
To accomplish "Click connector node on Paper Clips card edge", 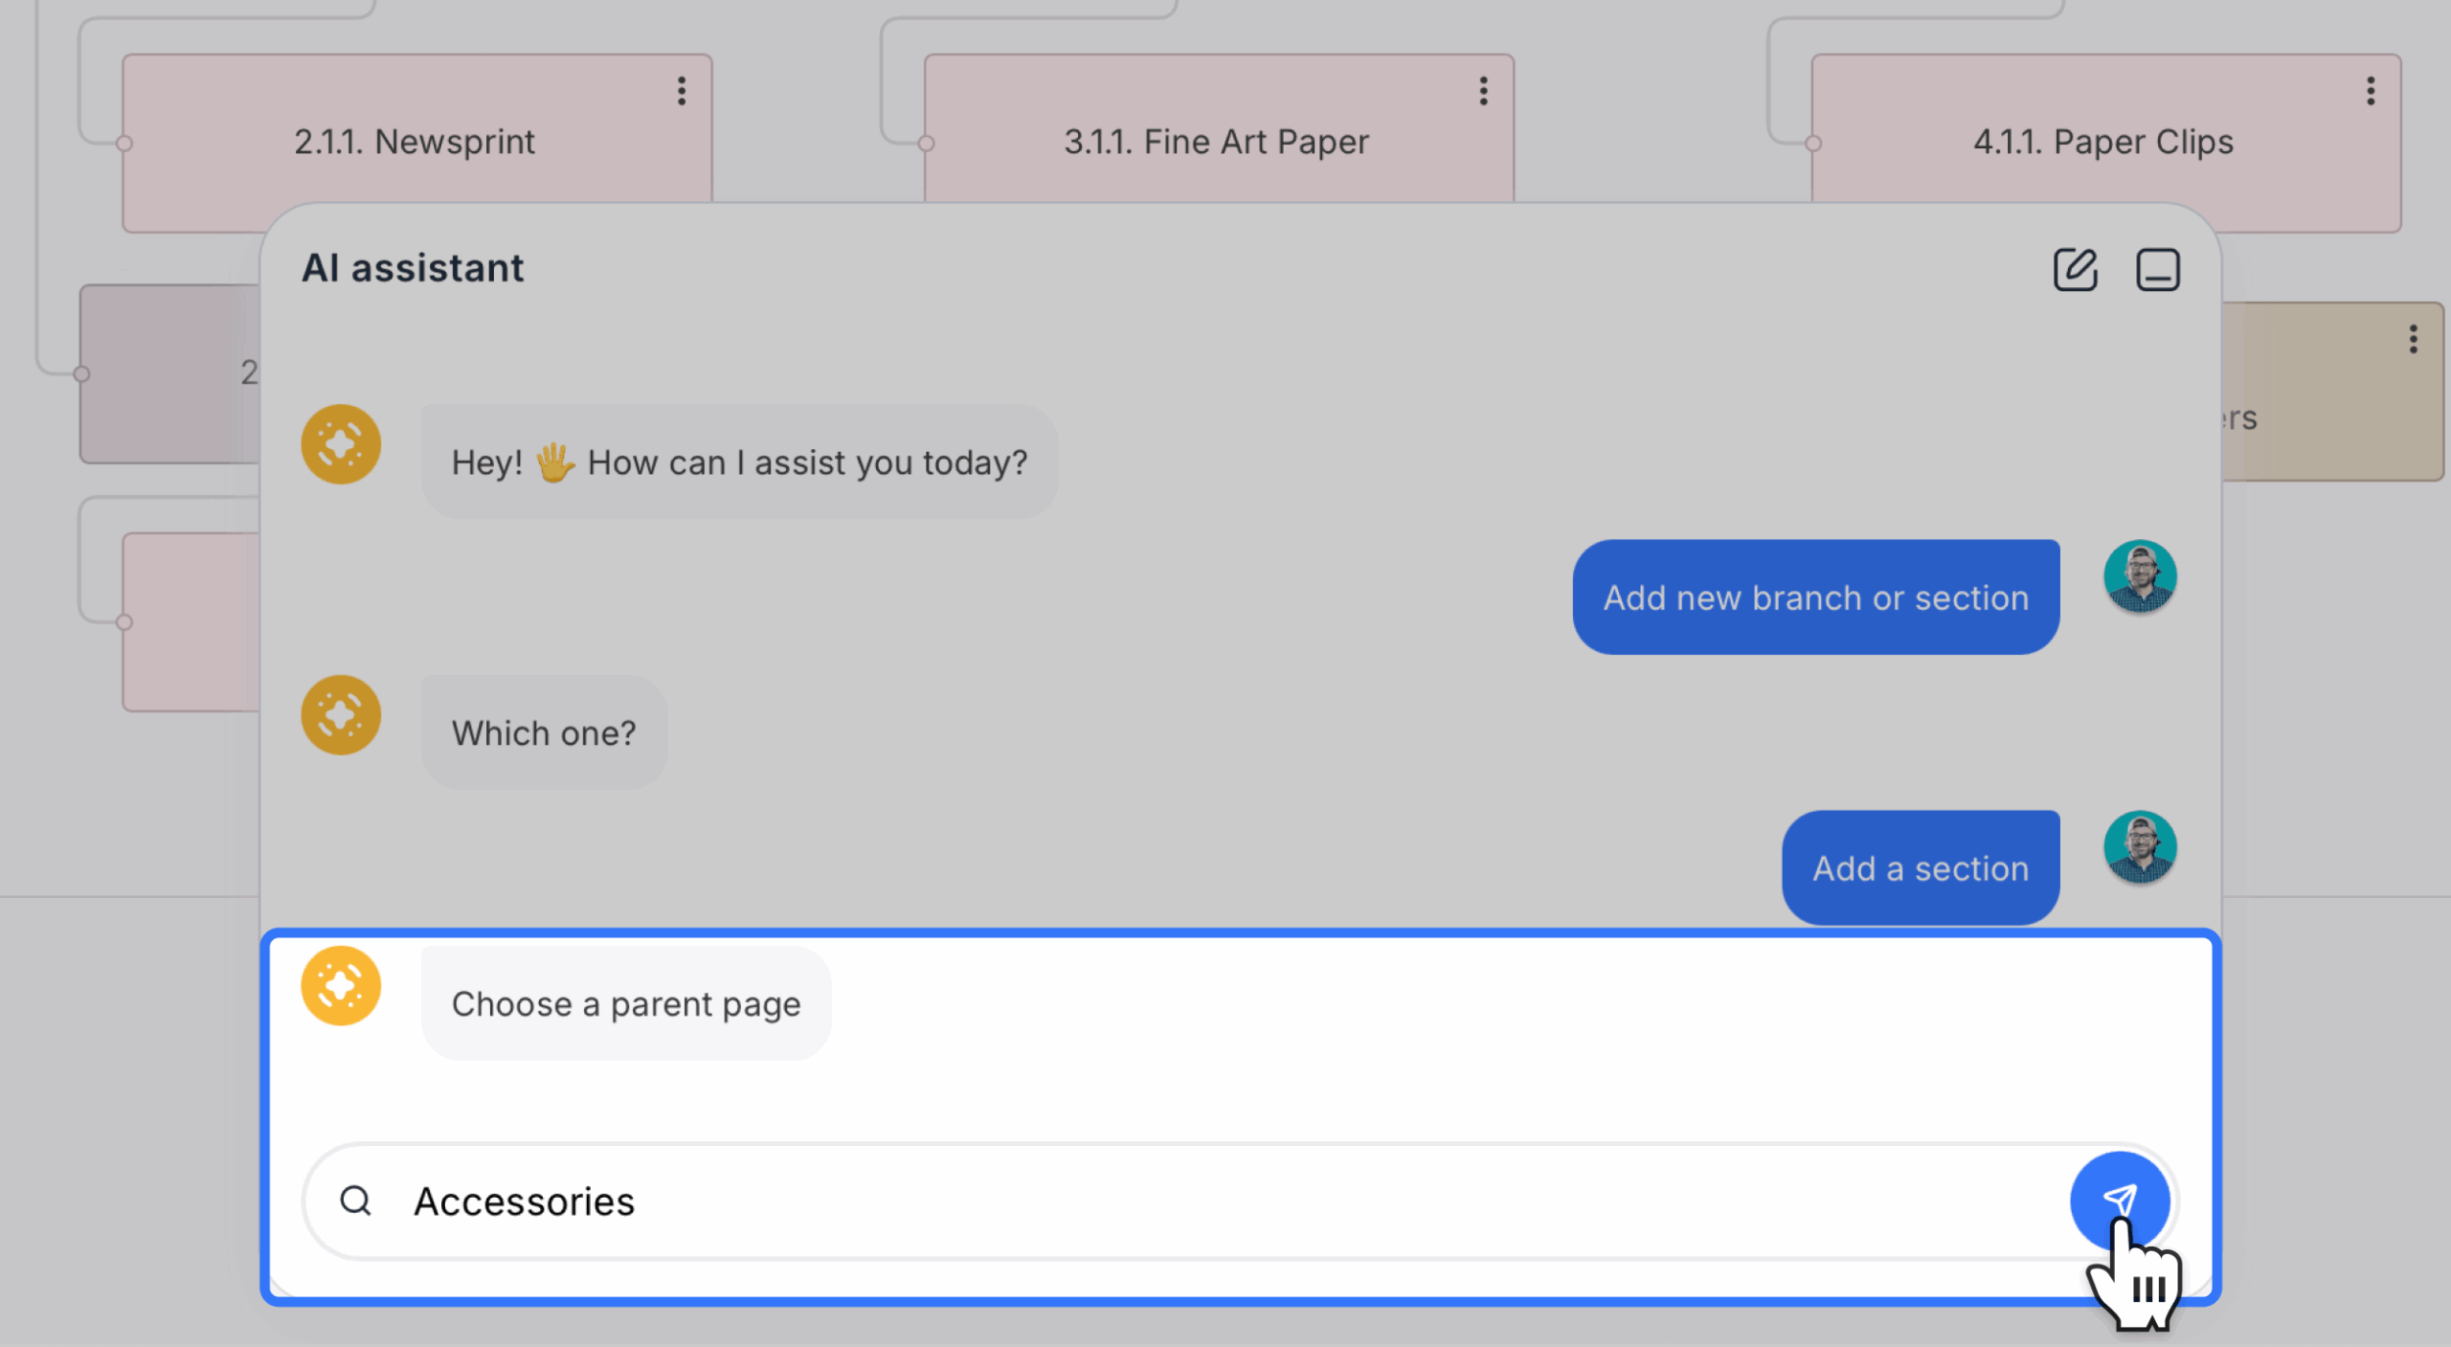I will point(1812,144).
